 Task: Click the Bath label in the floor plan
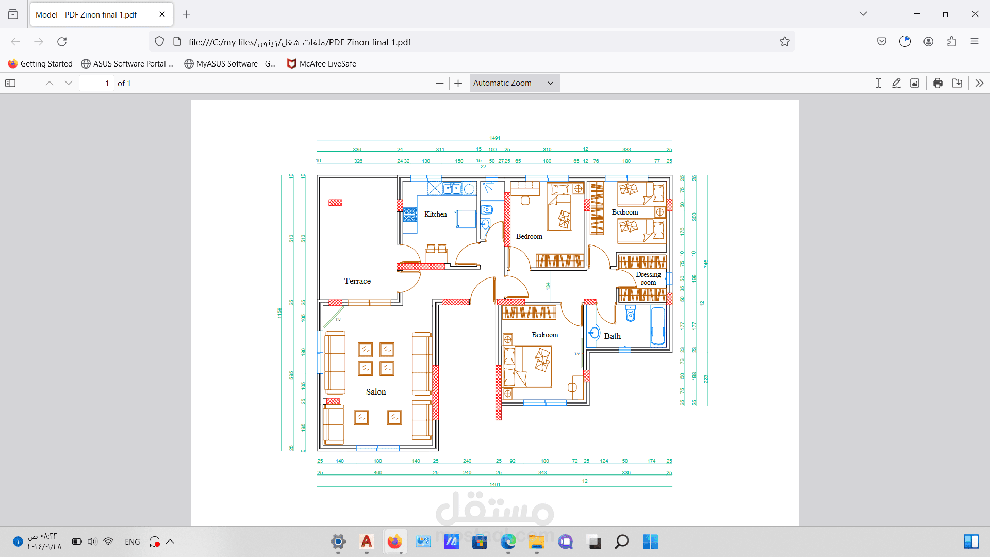coord(613,336)
